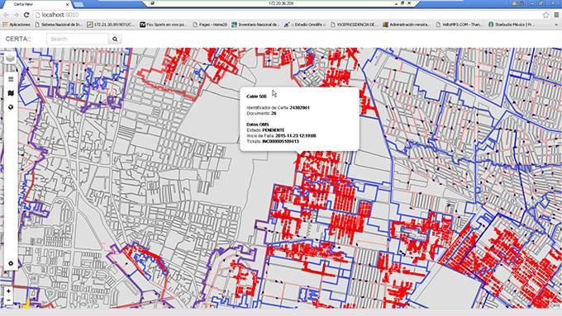Open settings gear at sidebar bottom

coord(11,263)
